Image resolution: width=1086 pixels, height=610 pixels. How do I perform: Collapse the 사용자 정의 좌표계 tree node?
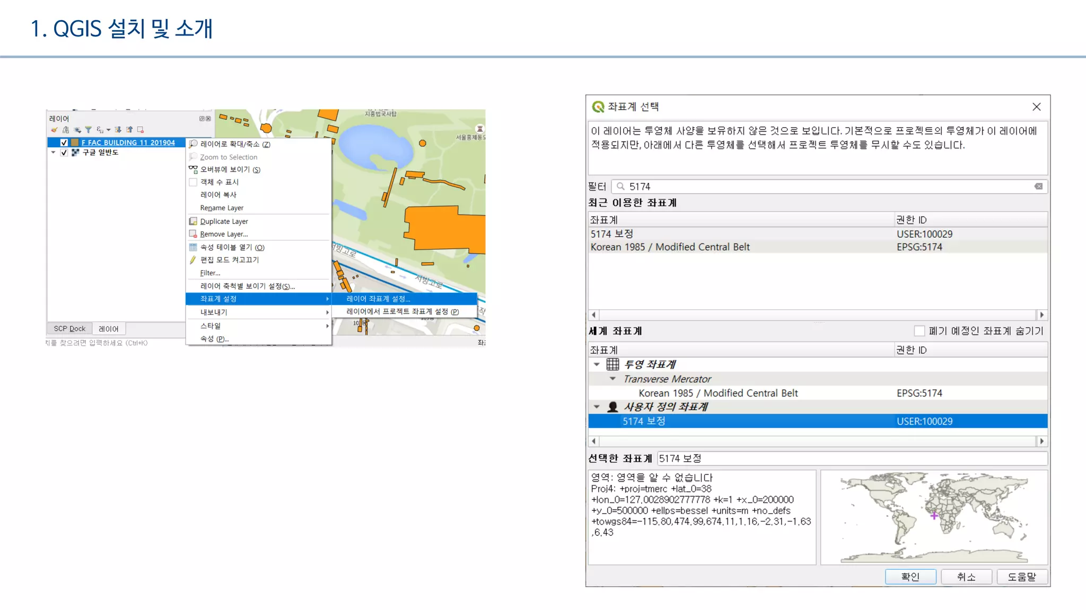[x=597, y=407]
